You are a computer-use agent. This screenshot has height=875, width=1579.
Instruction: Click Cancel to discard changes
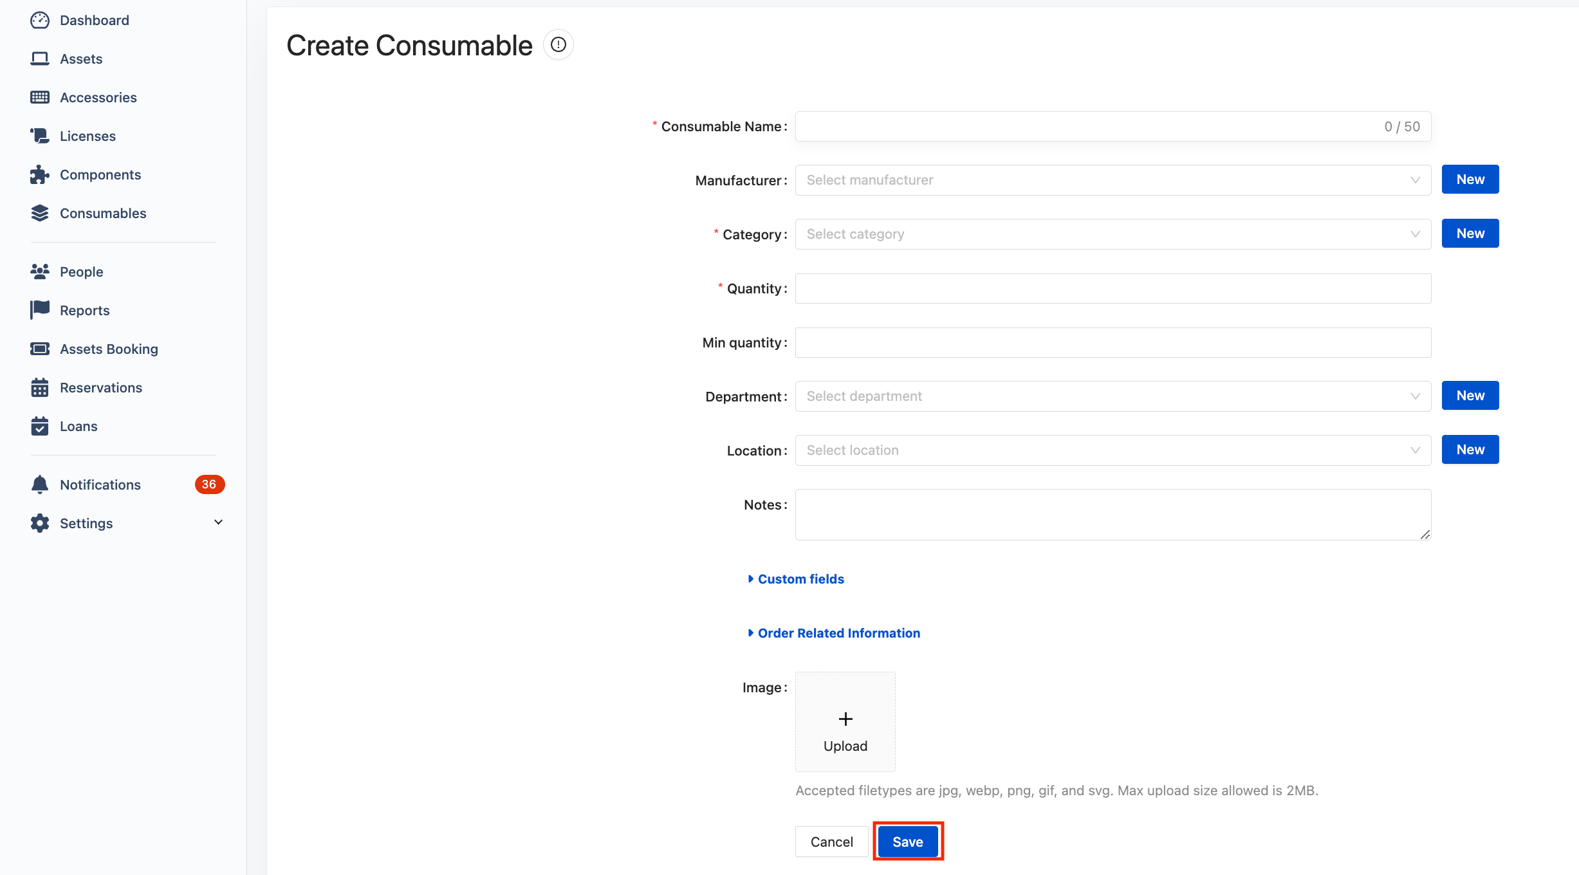[x=831, y=842]
